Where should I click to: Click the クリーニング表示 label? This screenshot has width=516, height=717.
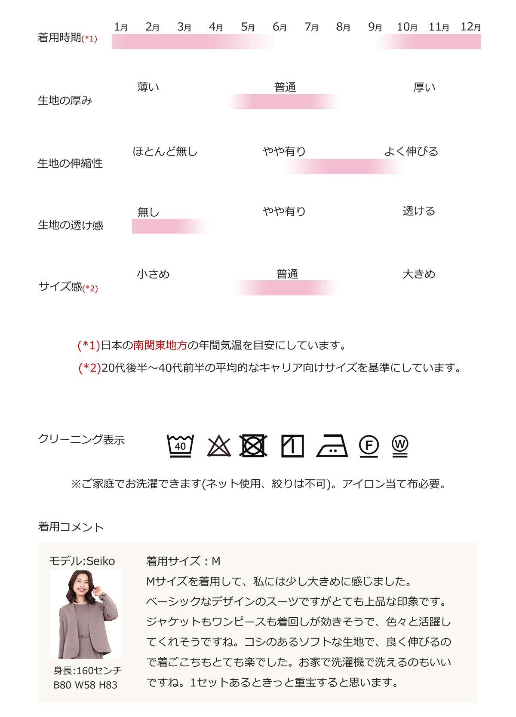(81, 439)
